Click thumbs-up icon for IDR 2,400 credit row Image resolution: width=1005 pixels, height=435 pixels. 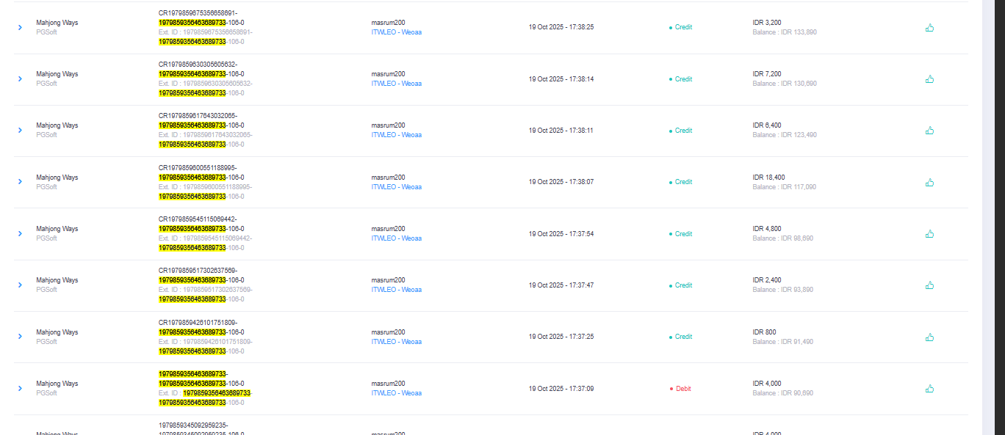(929, 285)
